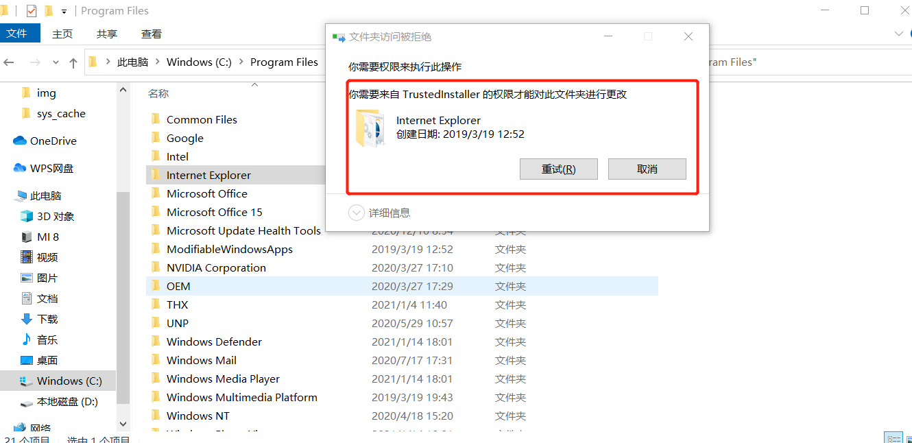Go up one level with the up arrow
The height and width of the screenshot is (443, 912).
(73, 62)
